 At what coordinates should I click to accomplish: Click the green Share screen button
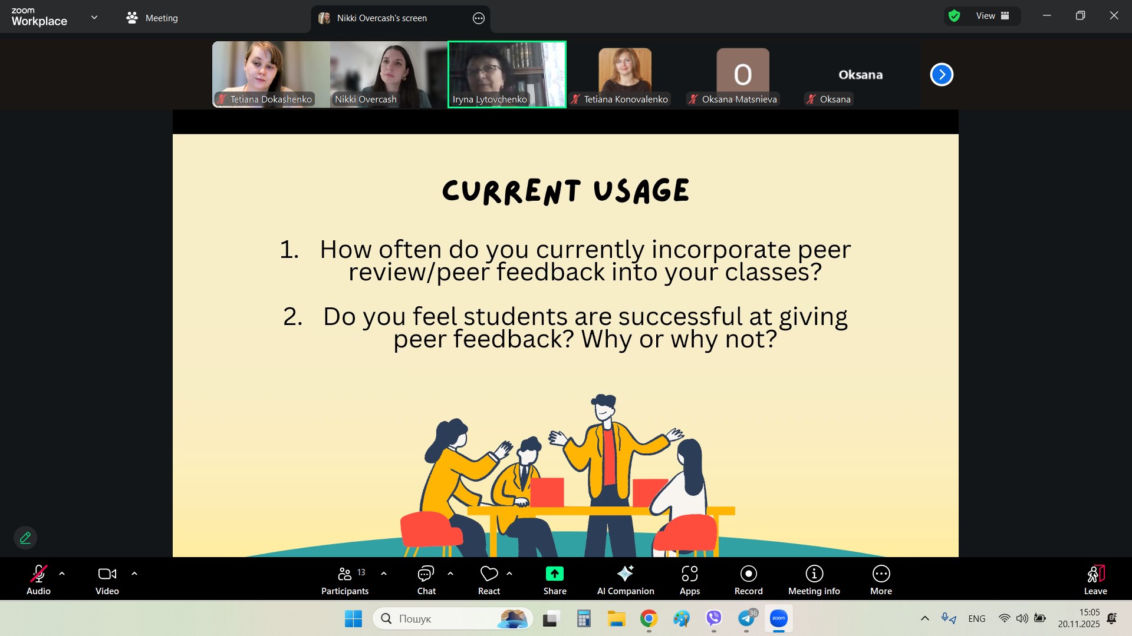click(554, 580)
